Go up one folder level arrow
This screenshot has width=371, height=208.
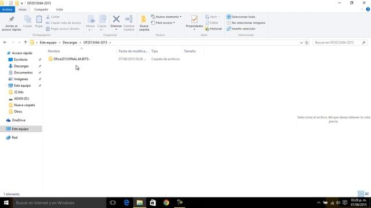[x=26, y=42]
